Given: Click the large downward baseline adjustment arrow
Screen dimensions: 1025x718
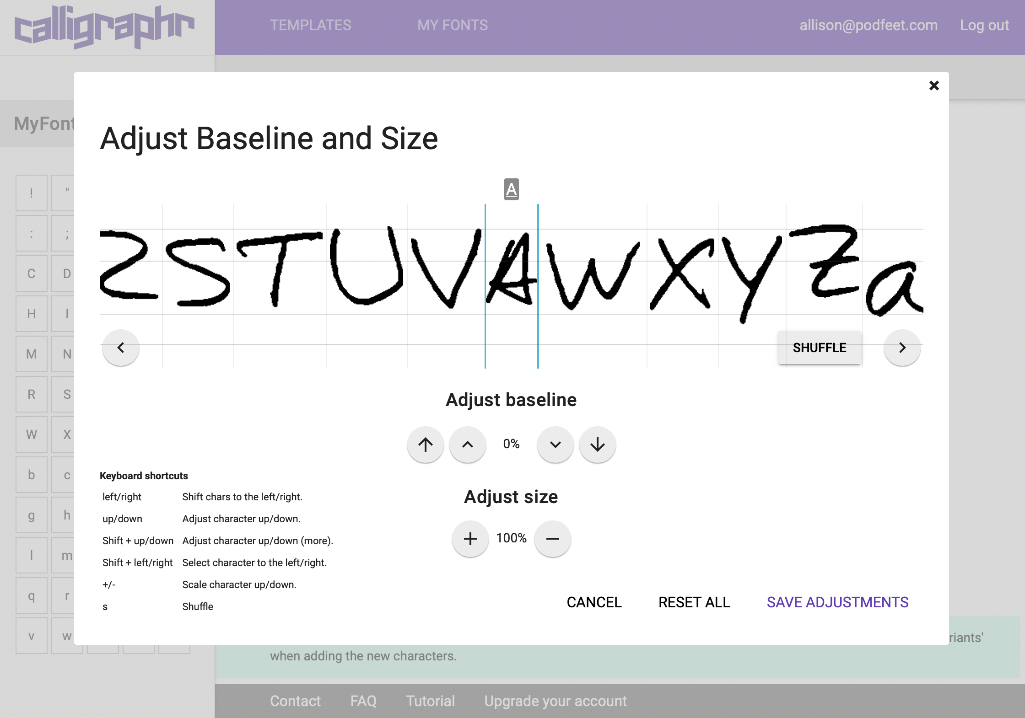Looking at the screenshot, I should [598, 445].
